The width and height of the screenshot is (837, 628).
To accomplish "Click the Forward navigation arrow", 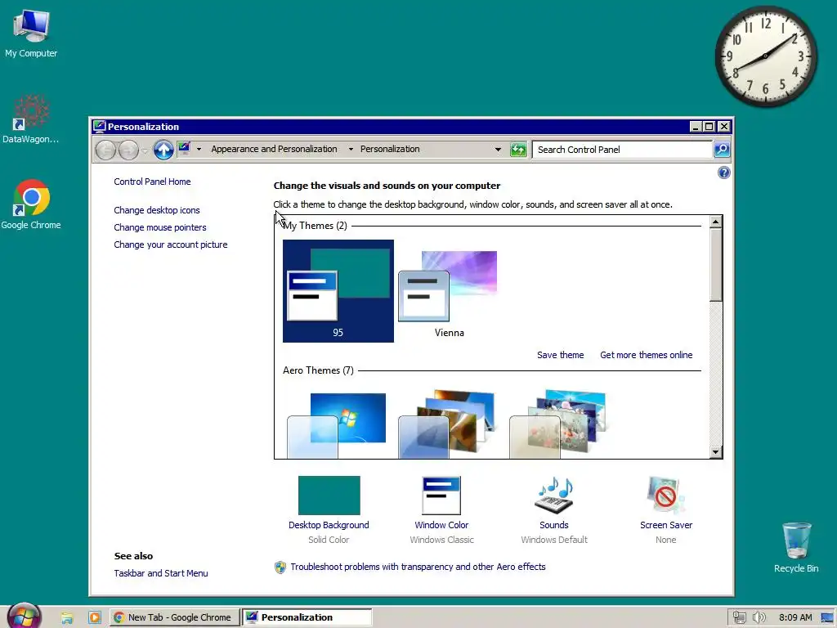I will pyautogui.click(x=128, y=150).
